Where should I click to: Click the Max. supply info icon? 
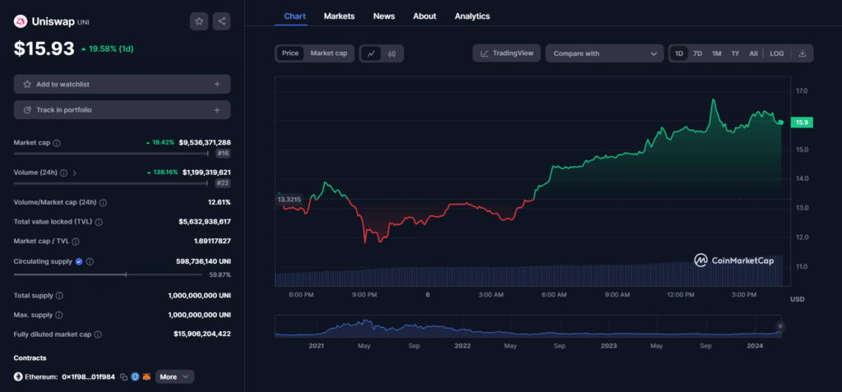pos(59,316)
